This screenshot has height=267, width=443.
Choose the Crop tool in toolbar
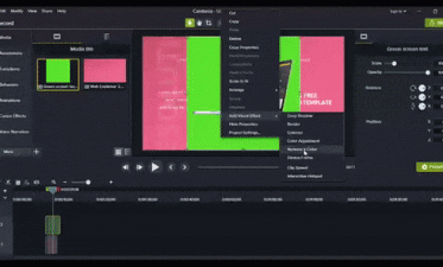(x=209, y=23)
